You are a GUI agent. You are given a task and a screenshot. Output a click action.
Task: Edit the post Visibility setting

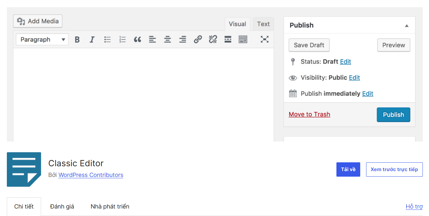click(354, 77)
